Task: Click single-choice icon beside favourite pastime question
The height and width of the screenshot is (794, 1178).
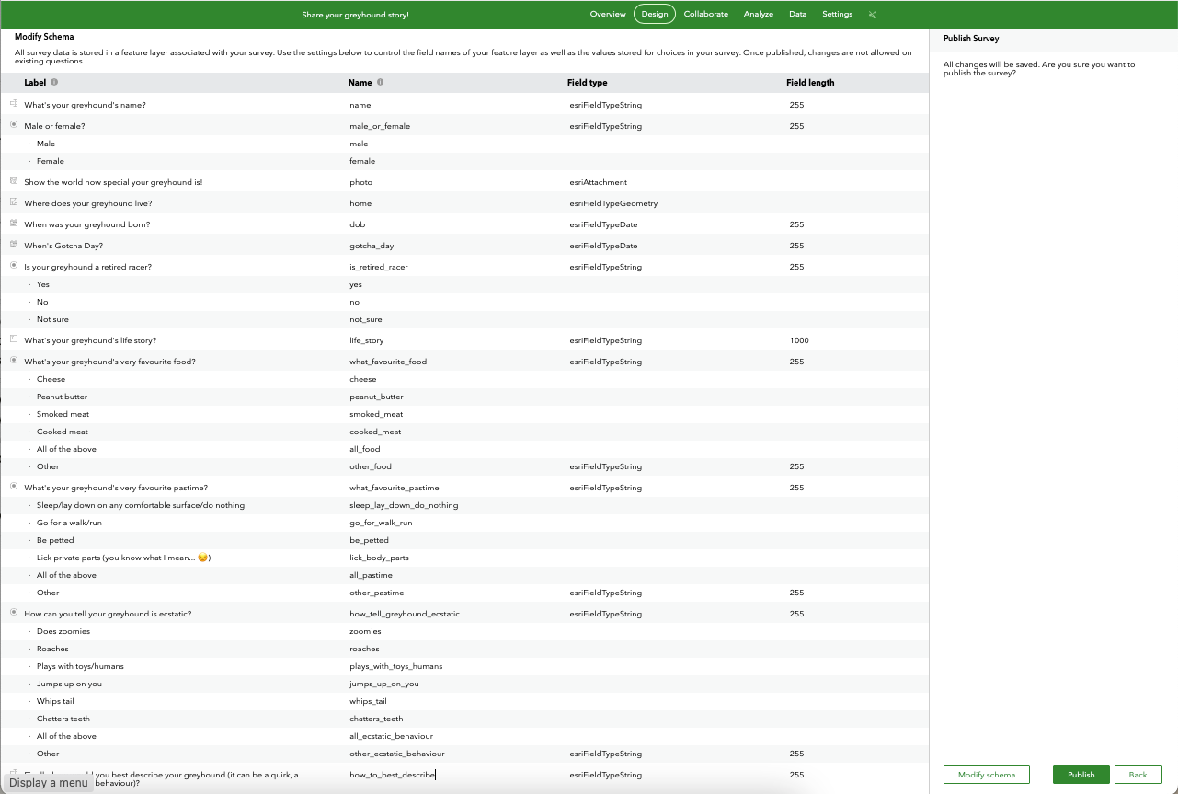Action: (x=14, y=487)
